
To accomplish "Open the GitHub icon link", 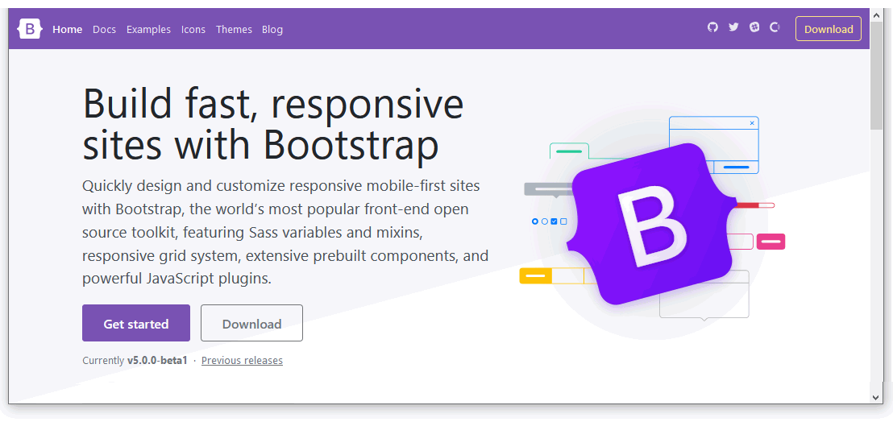I will 712,27.
